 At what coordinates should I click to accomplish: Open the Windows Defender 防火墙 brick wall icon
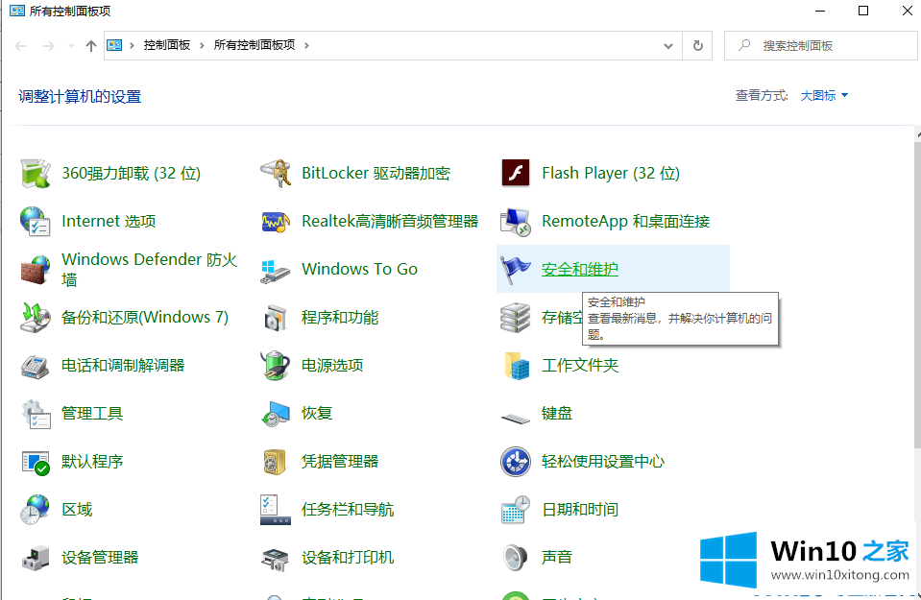(36, 270)
